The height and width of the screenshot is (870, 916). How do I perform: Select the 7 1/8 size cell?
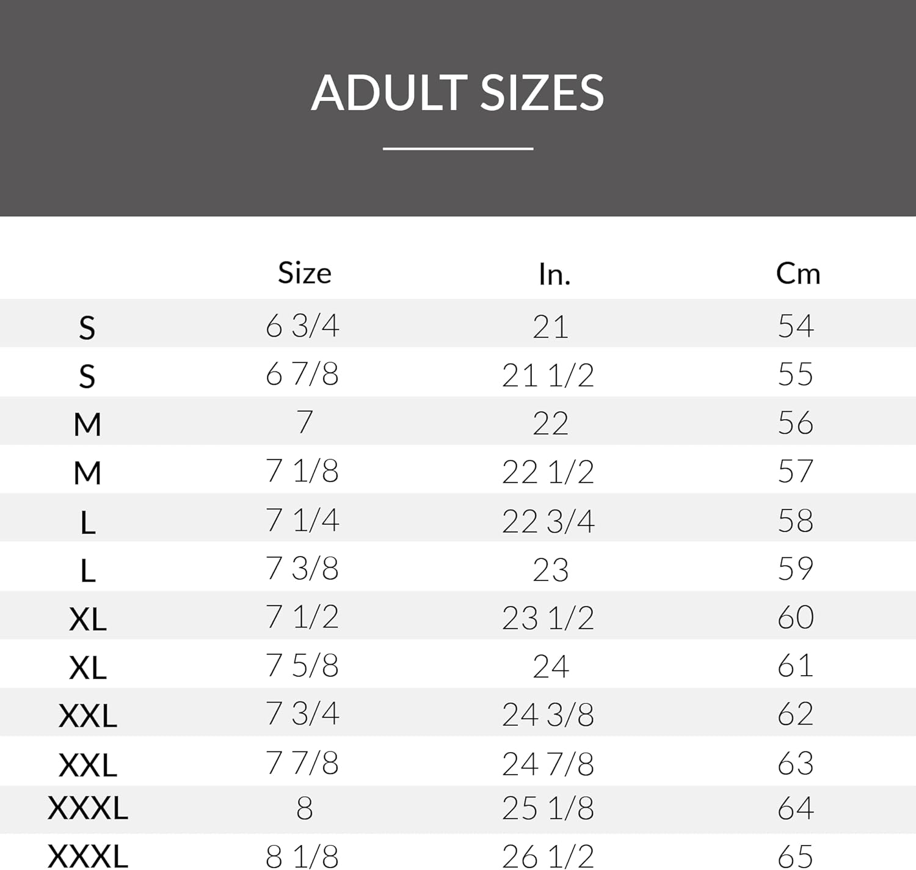tap(302, 471)
